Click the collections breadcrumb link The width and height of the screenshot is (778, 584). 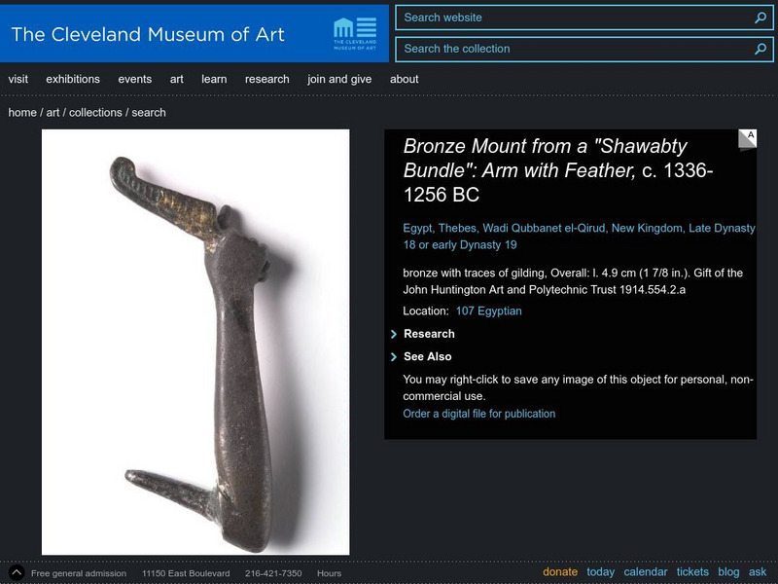coord(95,113)
